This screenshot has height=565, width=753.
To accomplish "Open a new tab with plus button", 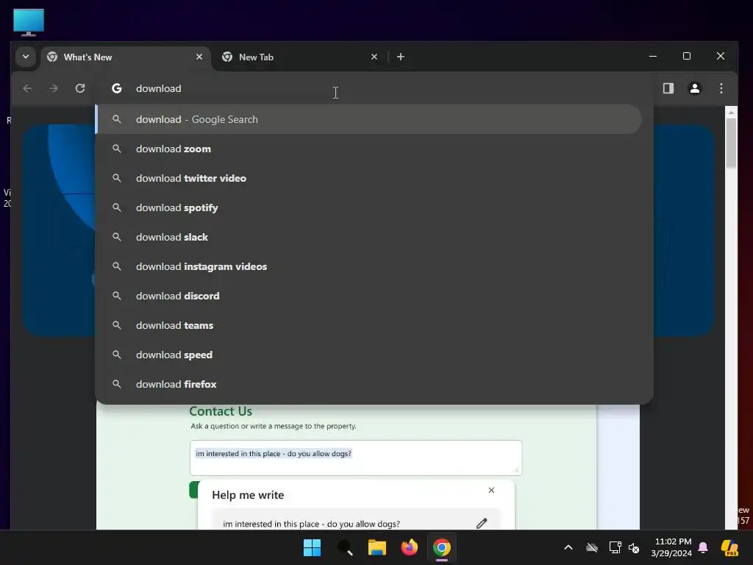I will click(x=401, y=57).
